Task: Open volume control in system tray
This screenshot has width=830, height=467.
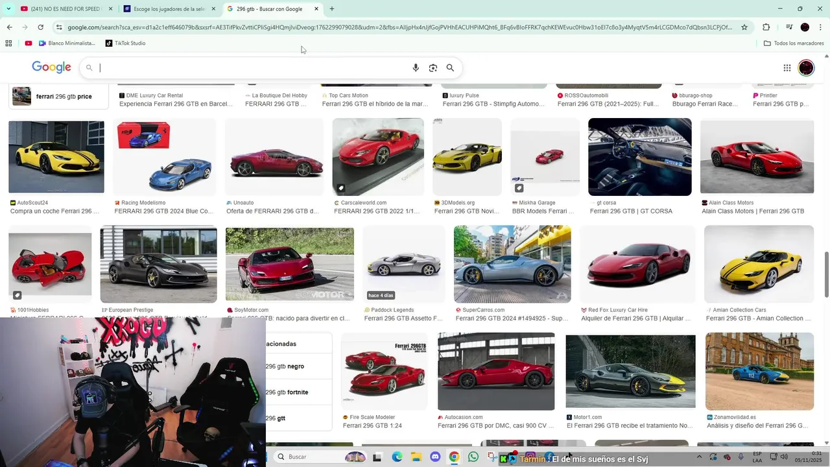Action: click(x=785, y=457)
